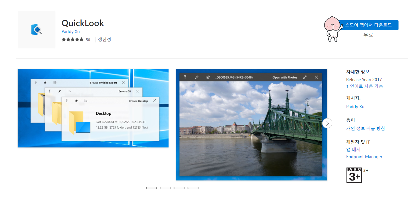Show the next screenshot with the arrow
The height and width of the screenshot is (199, 413).
[327, 123]
